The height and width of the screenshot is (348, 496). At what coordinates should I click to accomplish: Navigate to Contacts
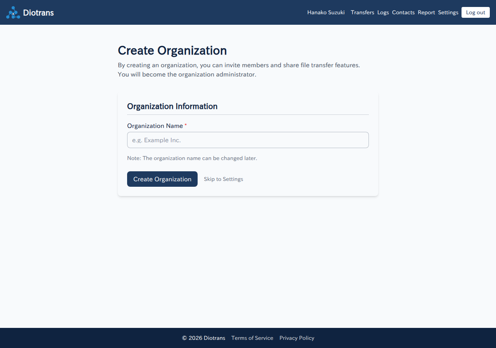(x=403, y=12)
